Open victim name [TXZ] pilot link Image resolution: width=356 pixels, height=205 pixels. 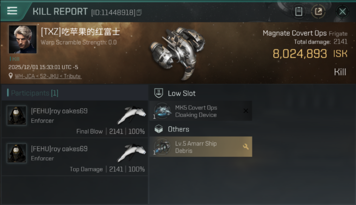tap(80, 32)
